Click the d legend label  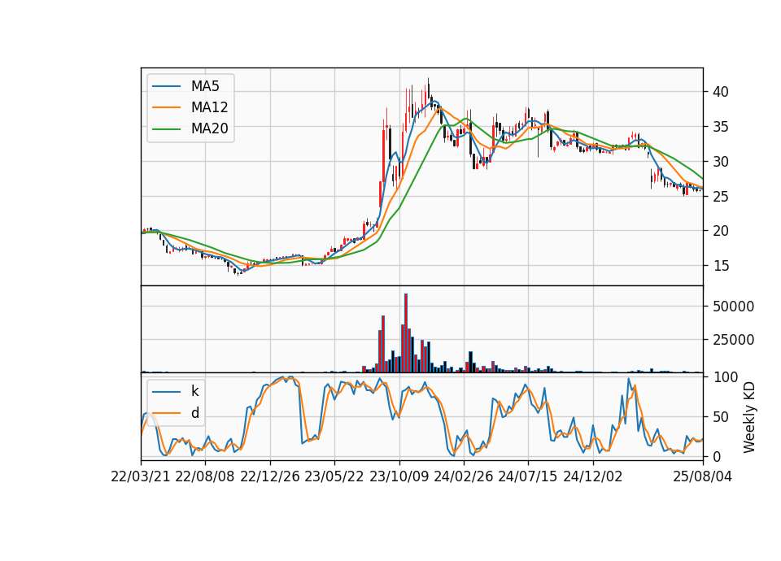[195, 413]
